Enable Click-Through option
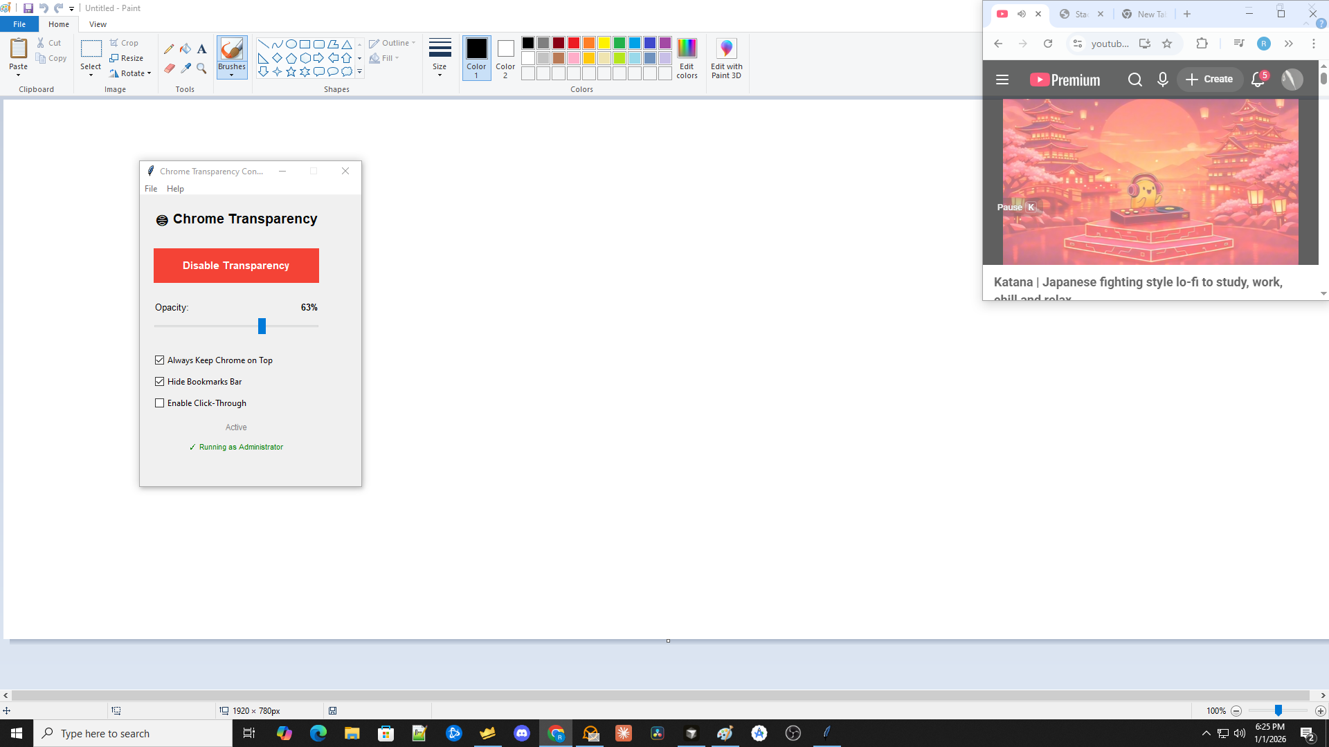The image size is (1329, 747). pos(159,403)
